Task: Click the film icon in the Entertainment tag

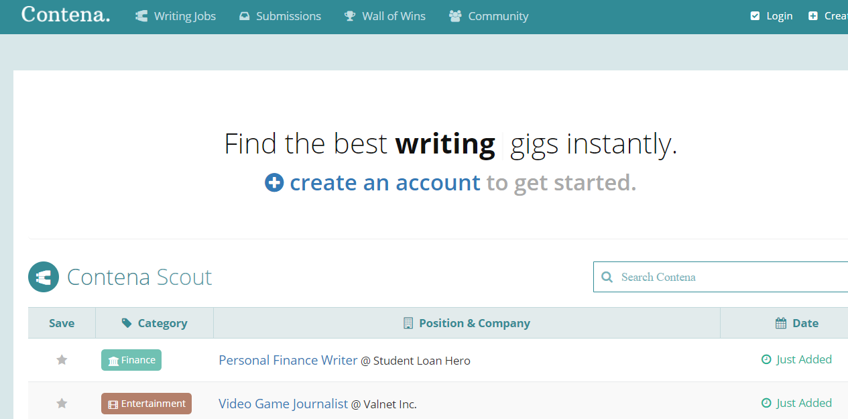Action: coord(113,404)
